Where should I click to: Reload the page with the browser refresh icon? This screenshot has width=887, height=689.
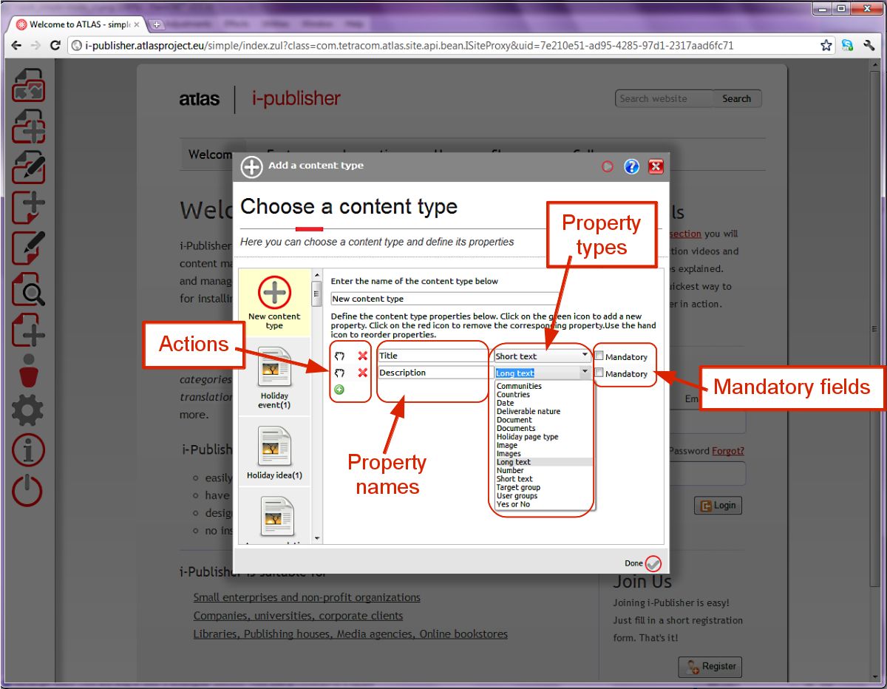(x=55, y=45)
